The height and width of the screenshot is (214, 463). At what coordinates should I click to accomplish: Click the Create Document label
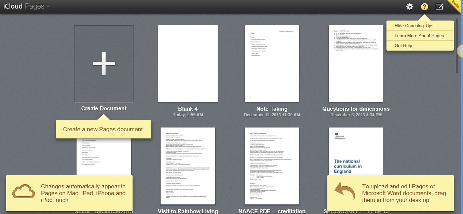click(104, 108)
